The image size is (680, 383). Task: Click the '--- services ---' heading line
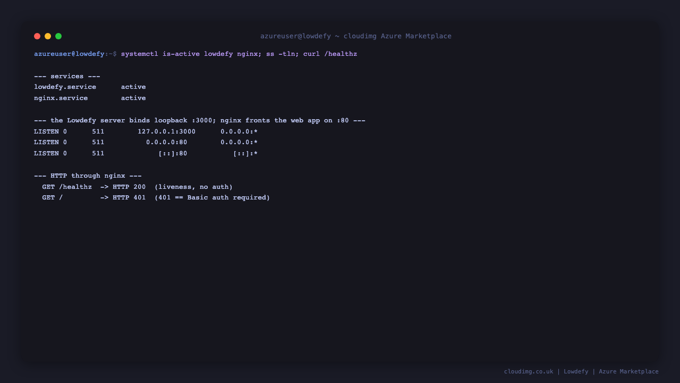(67, 76)
